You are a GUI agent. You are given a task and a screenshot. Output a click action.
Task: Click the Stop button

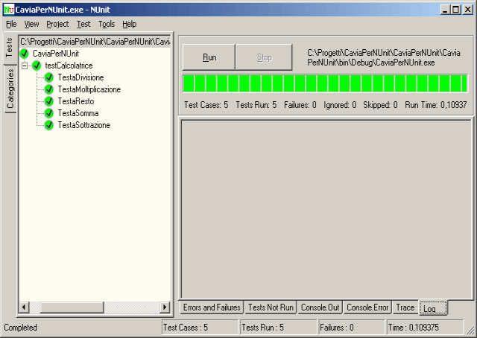coord(264,57)
